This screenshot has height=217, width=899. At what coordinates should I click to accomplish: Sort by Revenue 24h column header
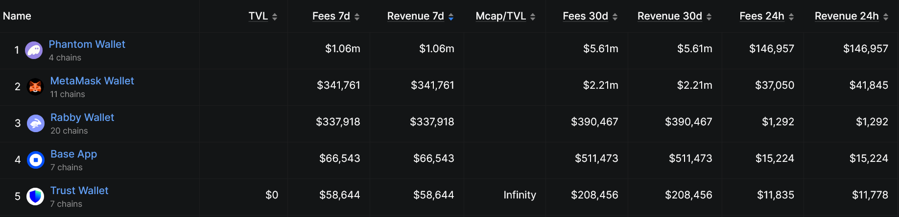847,16
